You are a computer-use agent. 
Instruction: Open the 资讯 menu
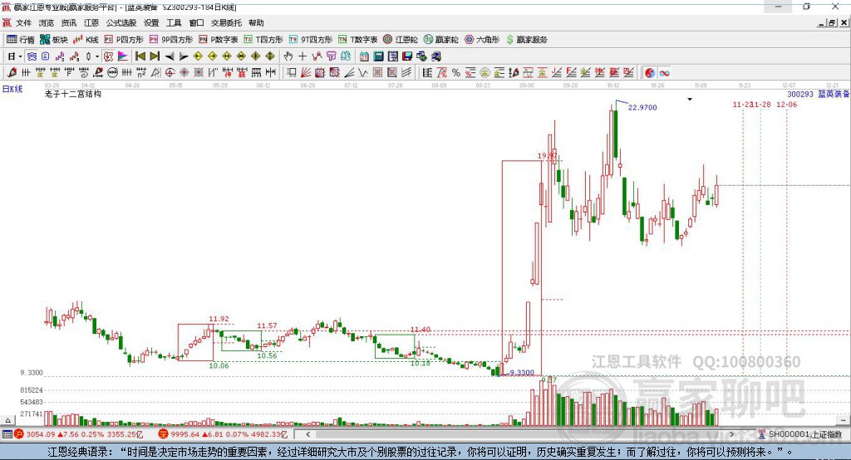68,22
